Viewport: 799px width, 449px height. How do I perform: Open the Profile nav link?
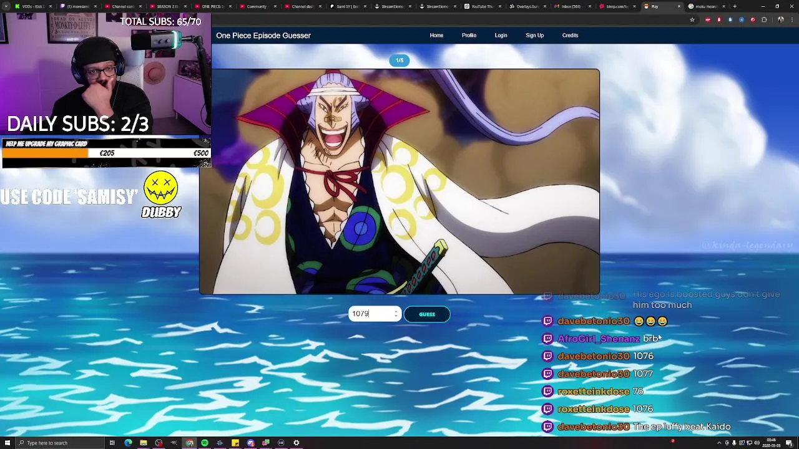(x=469, y=36)
